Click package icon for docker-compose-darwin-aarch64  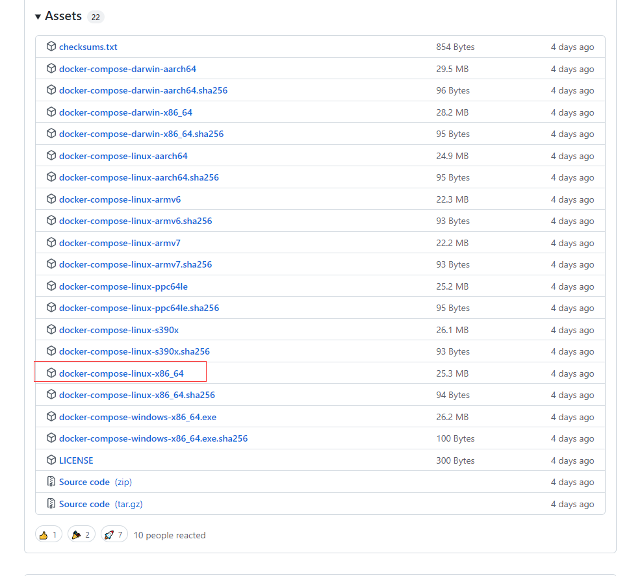[x=51, y=69]
